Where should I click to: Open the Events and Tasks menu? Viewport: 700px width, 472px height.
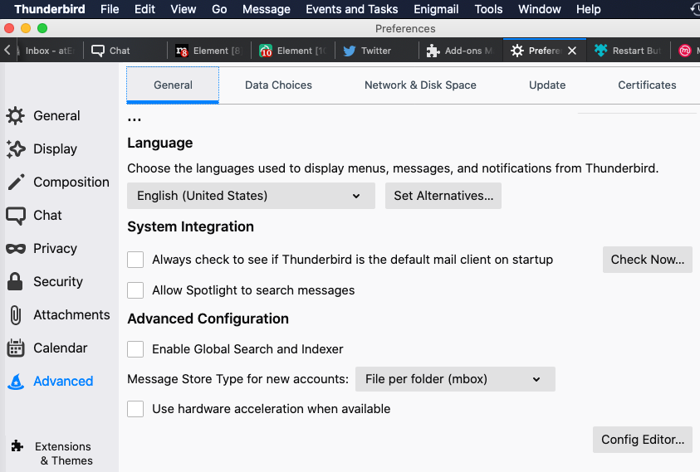(352, 9)
